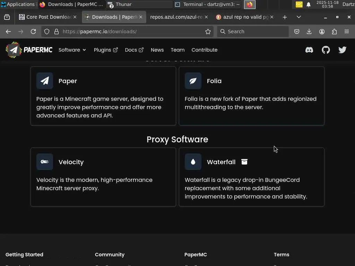
Task: Click the yellow mail icon in the system panel
Action: (x=299, y=5)
